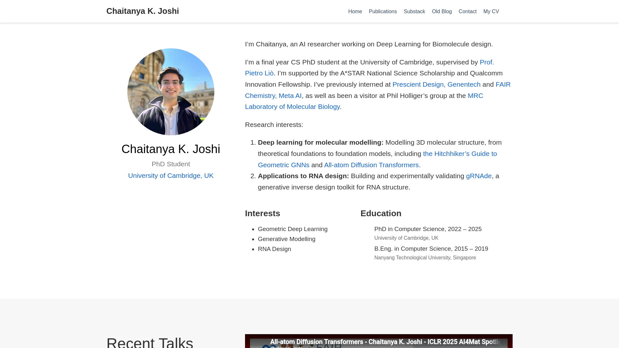The height and width of the screenshot is (348, 619).
Task: Click the 'PhD Student' subtitle
Action: pyautogui.click(x=171, y=164)
